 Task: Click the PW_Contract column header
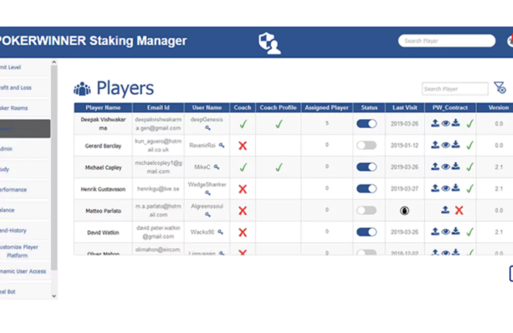450,108
